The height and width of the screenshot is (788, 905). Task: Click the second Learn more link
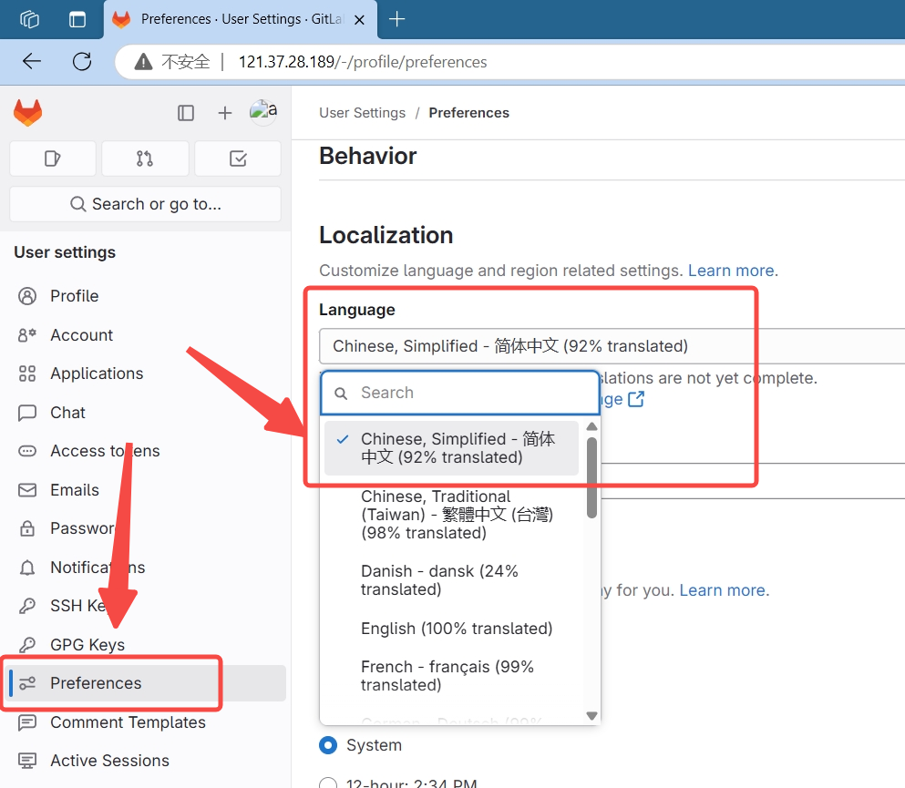723,590
